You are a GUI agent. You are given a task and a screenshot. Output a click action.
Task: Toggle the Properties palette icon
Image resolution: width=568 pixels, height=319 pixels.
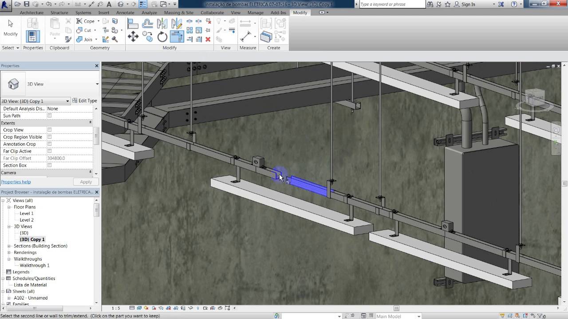coord(33,36)
